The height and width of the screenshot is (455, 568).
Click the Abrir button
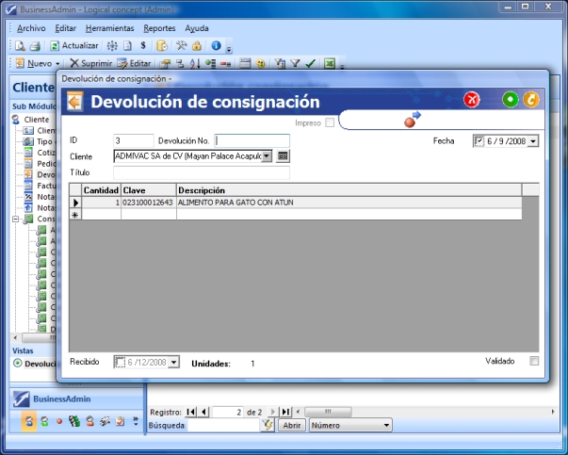coord(292,426)
